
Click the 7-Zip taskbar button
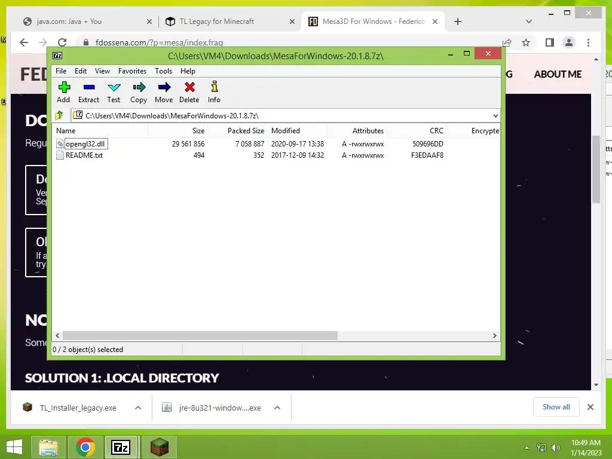pos(121,447)
